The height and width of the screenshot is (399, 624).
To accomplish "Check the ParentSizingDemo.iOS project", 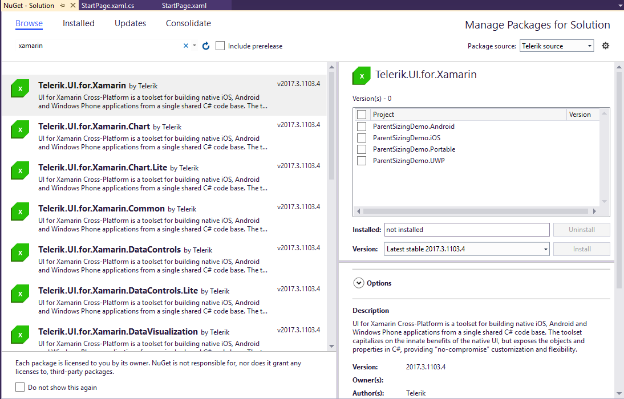I will tap(362, 138).
